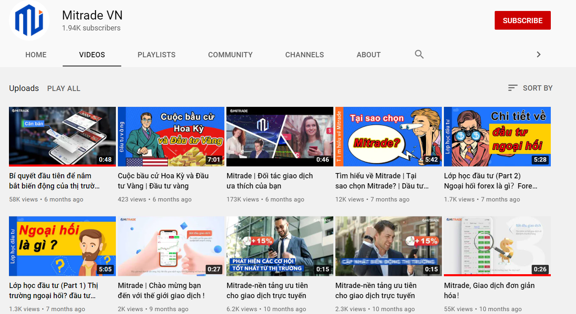Open the About tab
This screenshot has height=314, width=576.
pos(368,55)
